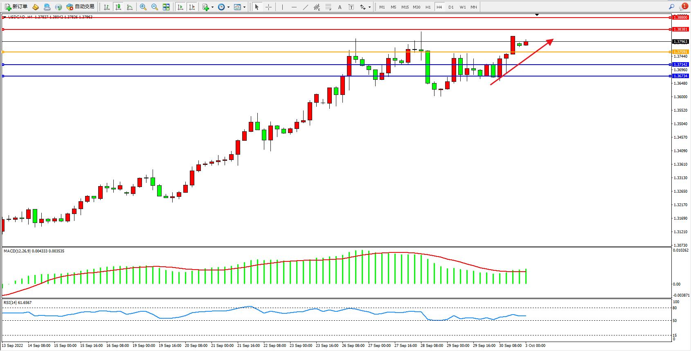Zoom out of the chart

[155, 7]
